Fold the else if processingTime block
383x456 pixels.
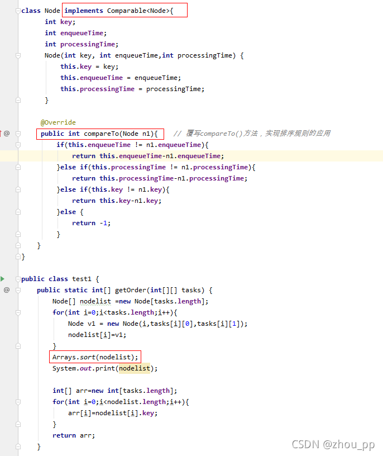tap(18, 167)
